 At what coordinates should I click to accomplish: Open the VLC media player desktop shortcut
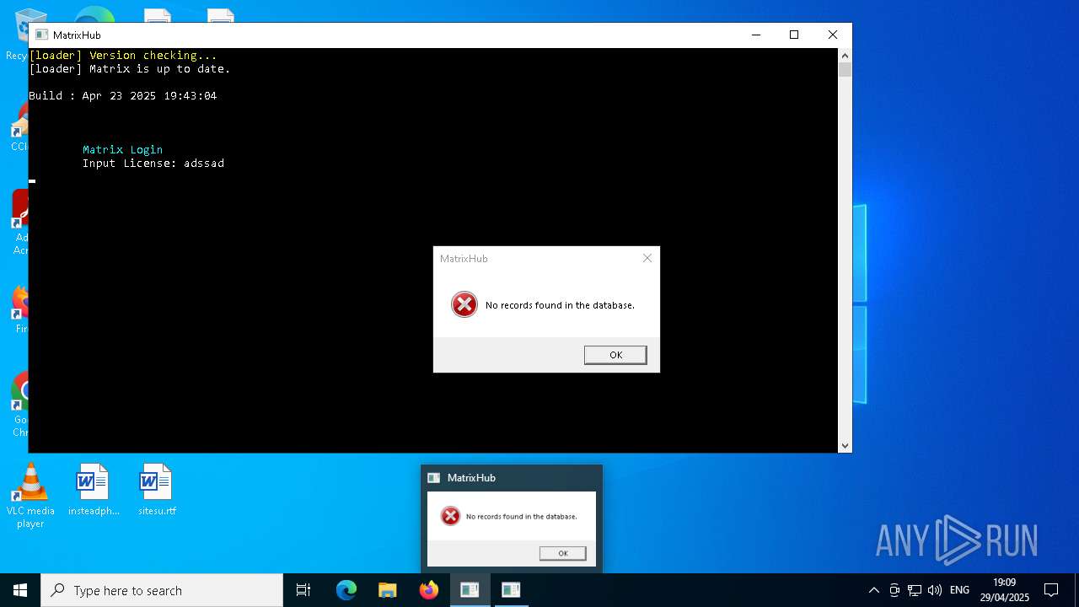(x=30, y=496)
